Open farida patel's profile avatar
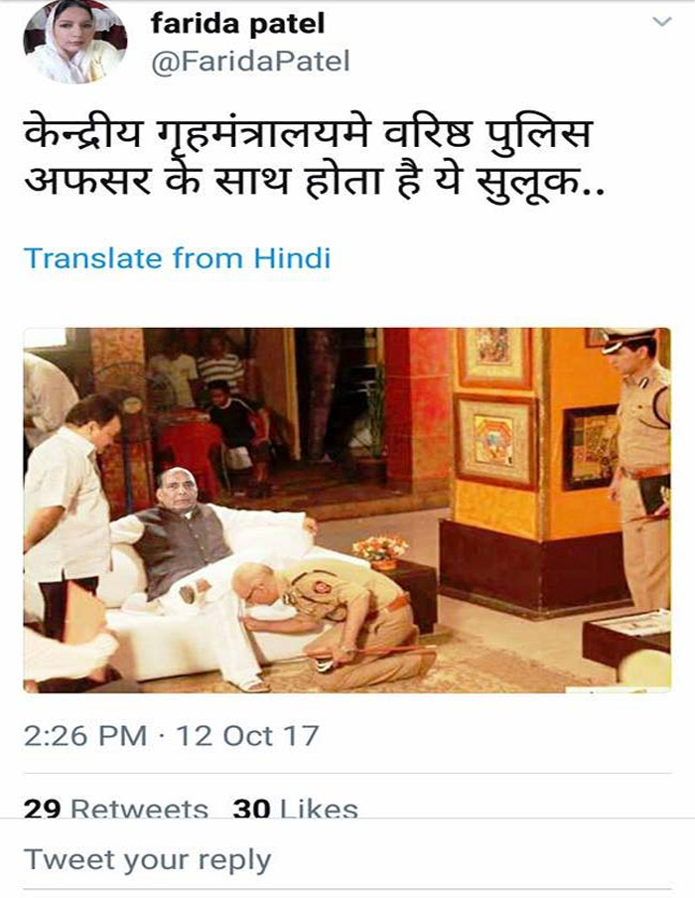Image resolution: width=695 pixels, height=898 pixels. (75, 42)
